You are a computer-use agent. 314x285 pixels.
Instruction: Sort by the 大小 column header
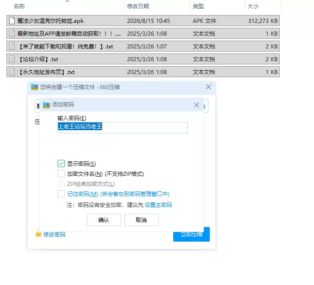click(x=253, y=6)
